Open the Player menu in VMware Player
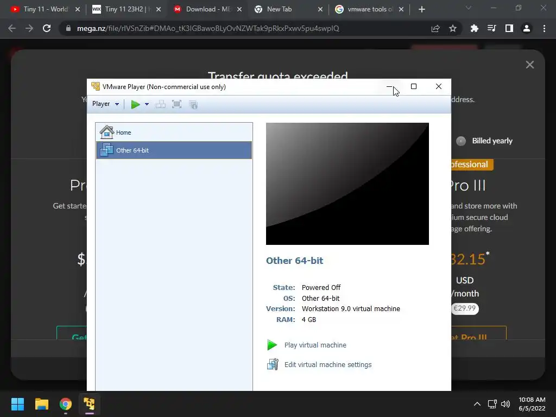 tap(105, 104)
